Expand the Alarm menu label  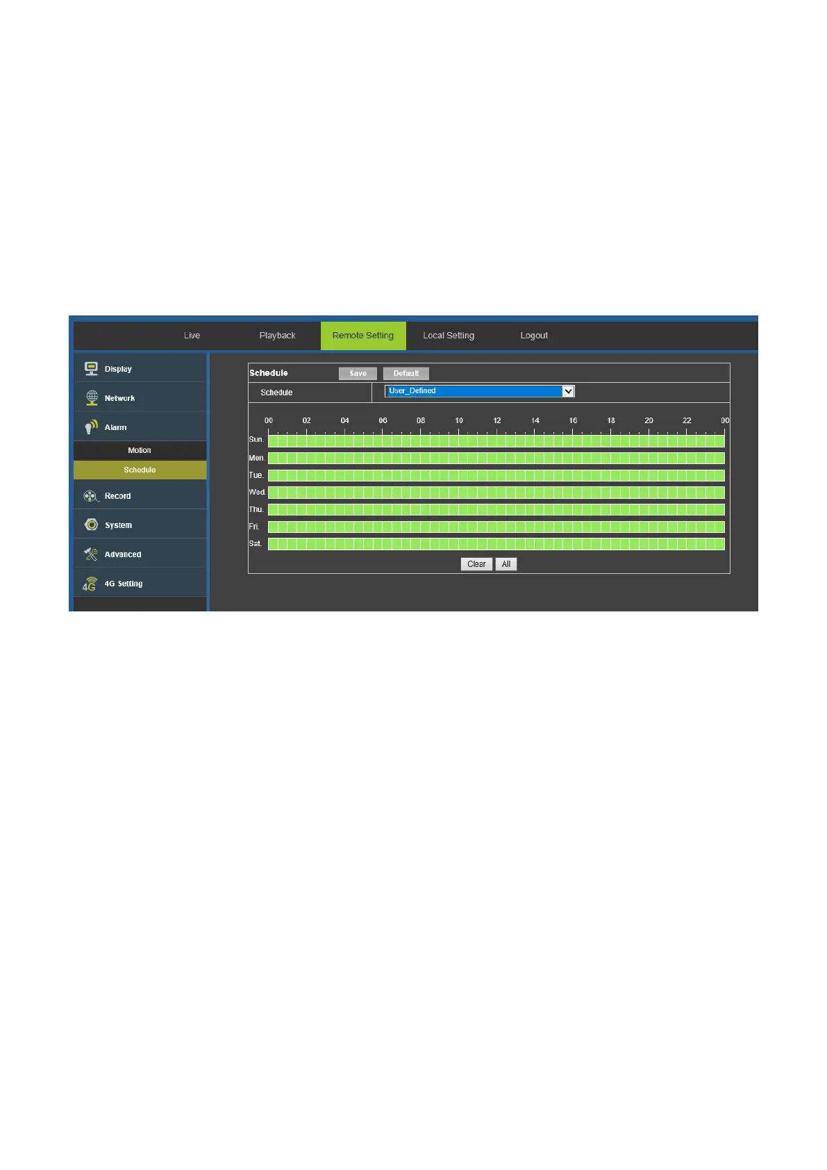(x=115, y=427)
